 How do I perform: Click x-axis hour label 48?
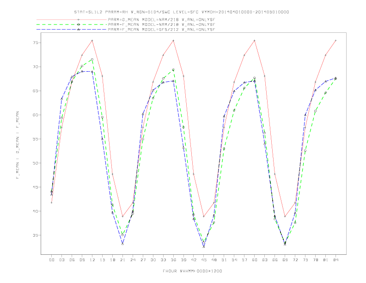coord(214,260)
